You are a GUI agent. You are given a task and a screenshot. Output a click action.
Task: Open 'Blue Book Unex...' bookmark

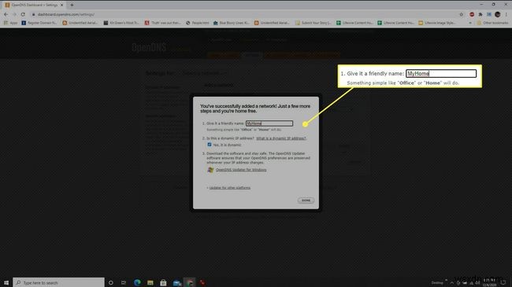[231, 23]
